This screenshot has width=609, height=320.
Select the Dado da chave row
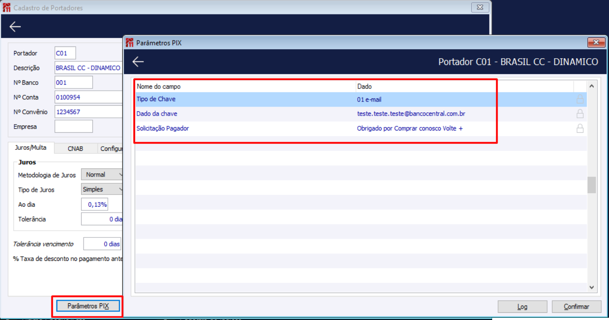(x=361, y=114)
